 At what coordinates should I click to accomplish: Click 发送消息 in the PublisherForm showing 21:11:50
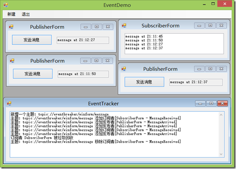[x=33, y=74]
